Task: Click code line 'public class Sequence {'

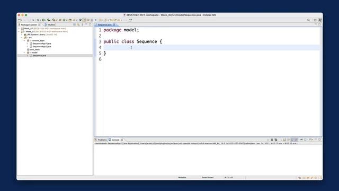Action: click(132, 41)
